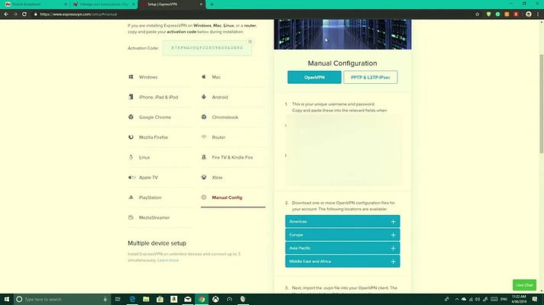Click the browser address bar

click(x=251, y=14)
